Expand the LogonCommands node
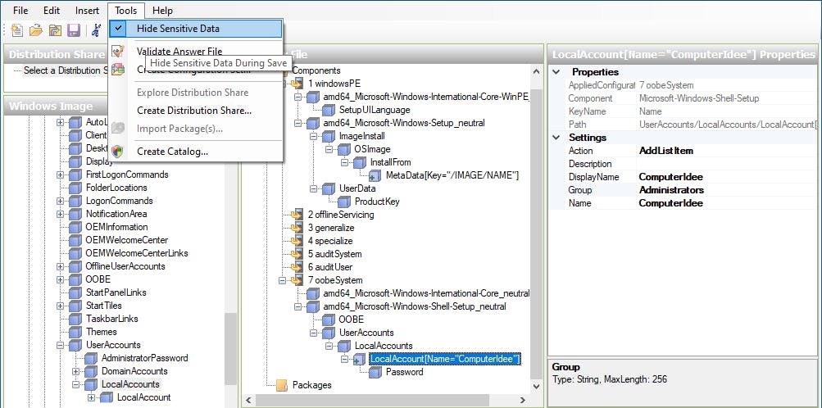 click(61, 201)
